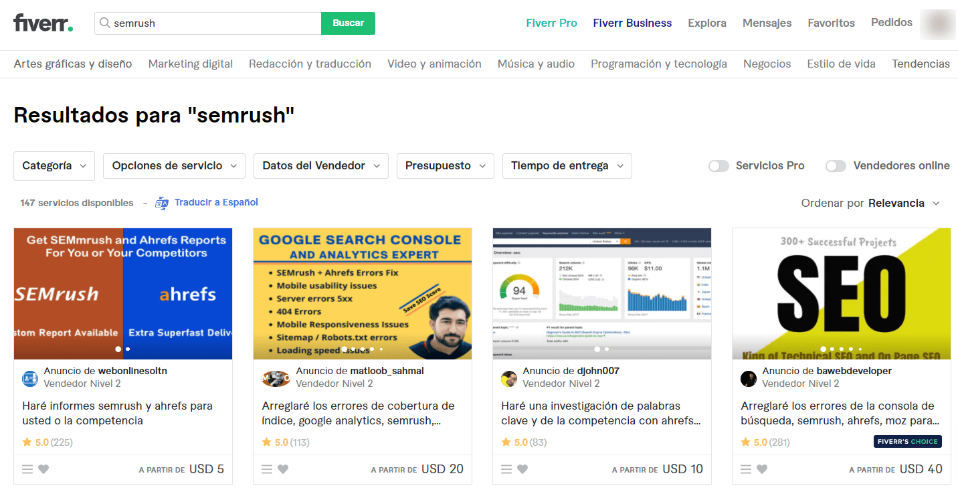
Task: Open the list menu icon on bawebdeveloper card
Action: (746, 469)
